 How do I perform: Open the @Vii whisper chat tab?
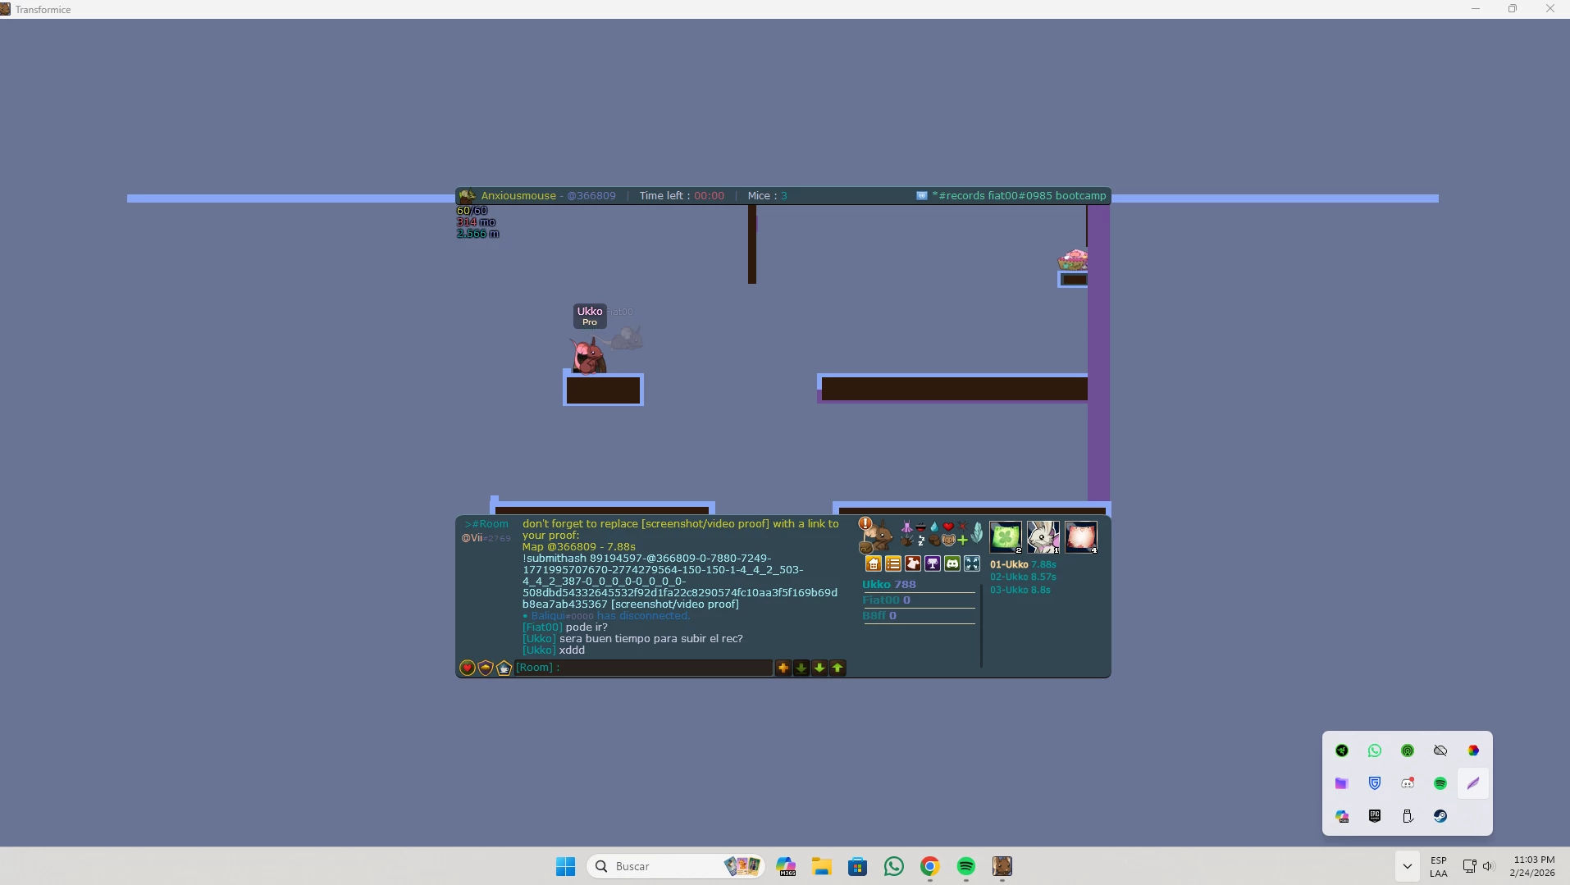(x=486, y=538)
